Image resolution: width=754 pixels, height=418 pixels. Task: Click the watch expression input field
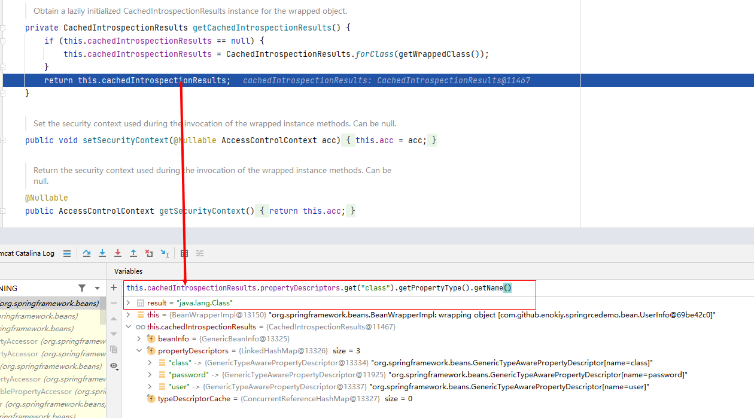click(x=330, y=288)
